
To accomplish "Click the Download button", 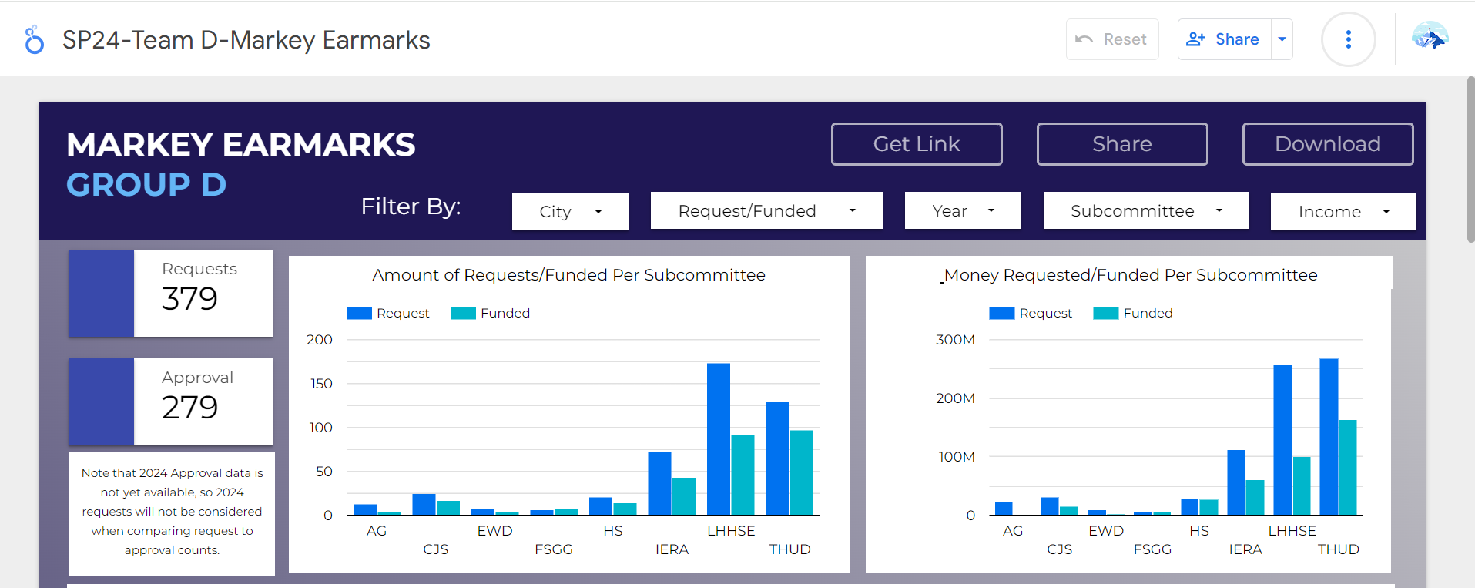I will pos(1328,144).
